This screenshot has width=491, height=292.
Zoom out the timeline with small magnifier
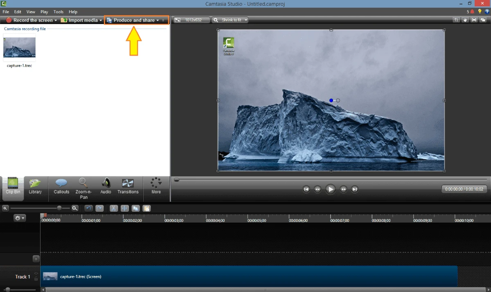click(5, 208)
